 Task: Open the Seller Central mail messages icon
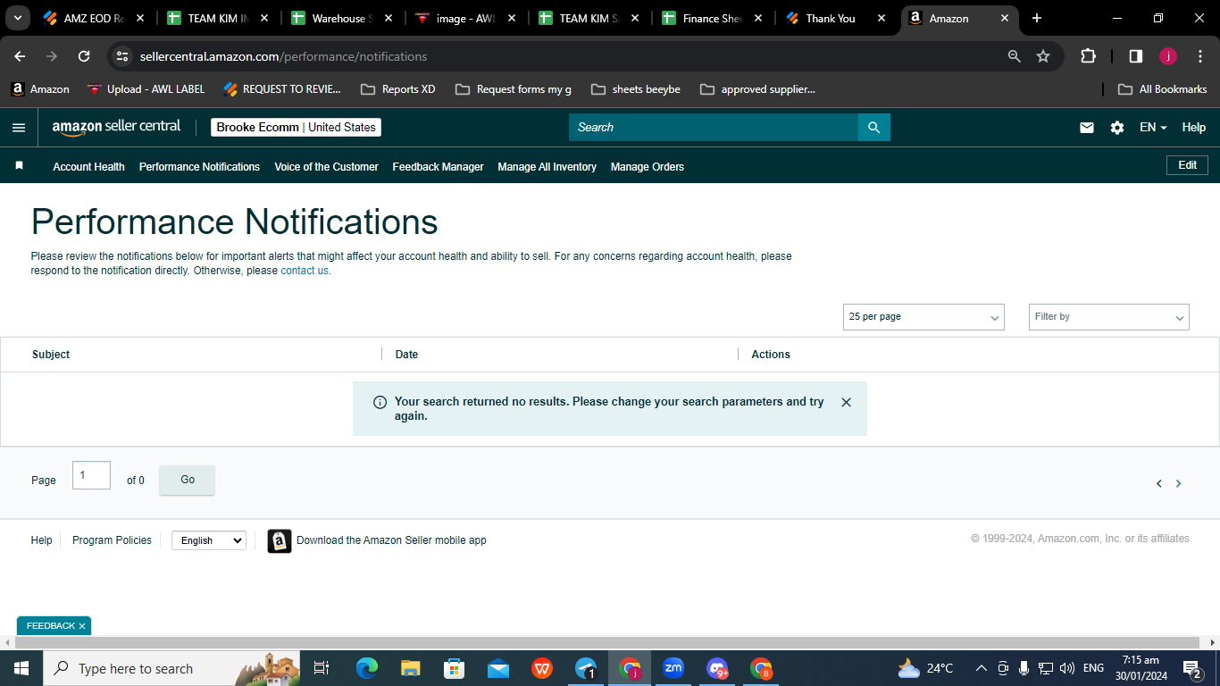[x=1087, y=128]
